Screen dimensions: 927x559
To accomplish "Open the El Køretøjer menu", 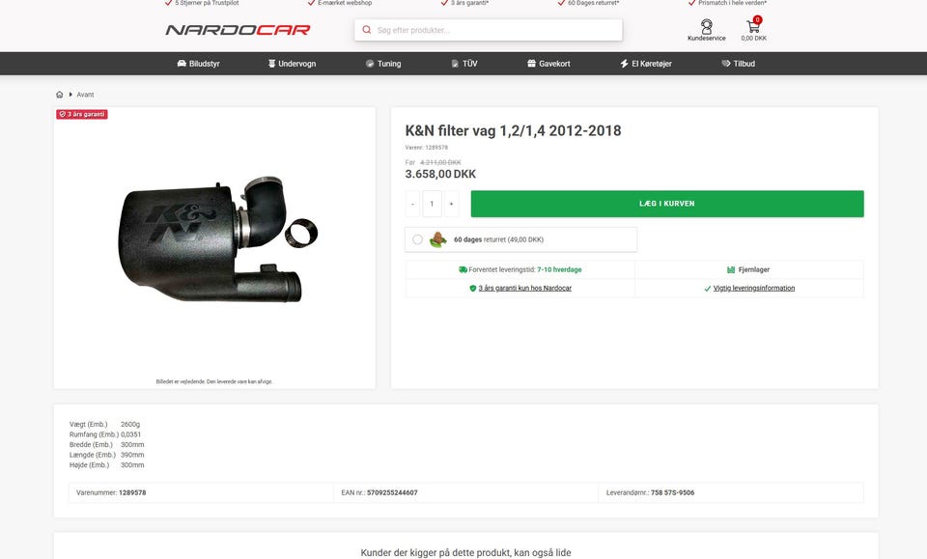I will coord(646,64).
